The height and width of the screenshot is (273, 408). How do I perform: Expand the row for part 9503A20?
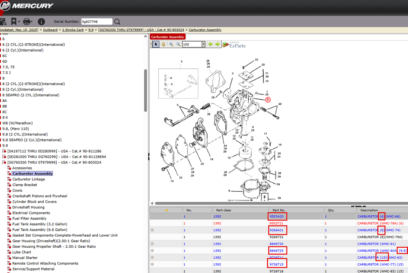click(x=152, y=216)
